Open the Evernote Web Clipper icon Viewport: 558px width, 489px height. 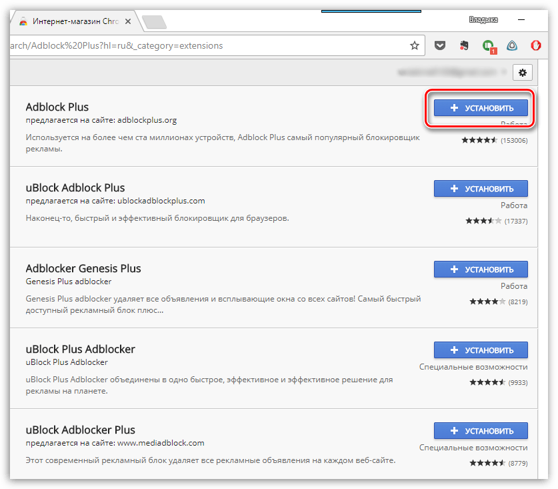click(464, 45)
